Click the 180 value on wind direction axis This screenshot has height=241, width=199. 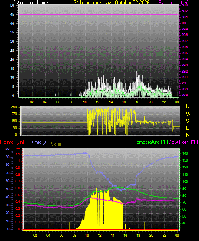point(14,121)
